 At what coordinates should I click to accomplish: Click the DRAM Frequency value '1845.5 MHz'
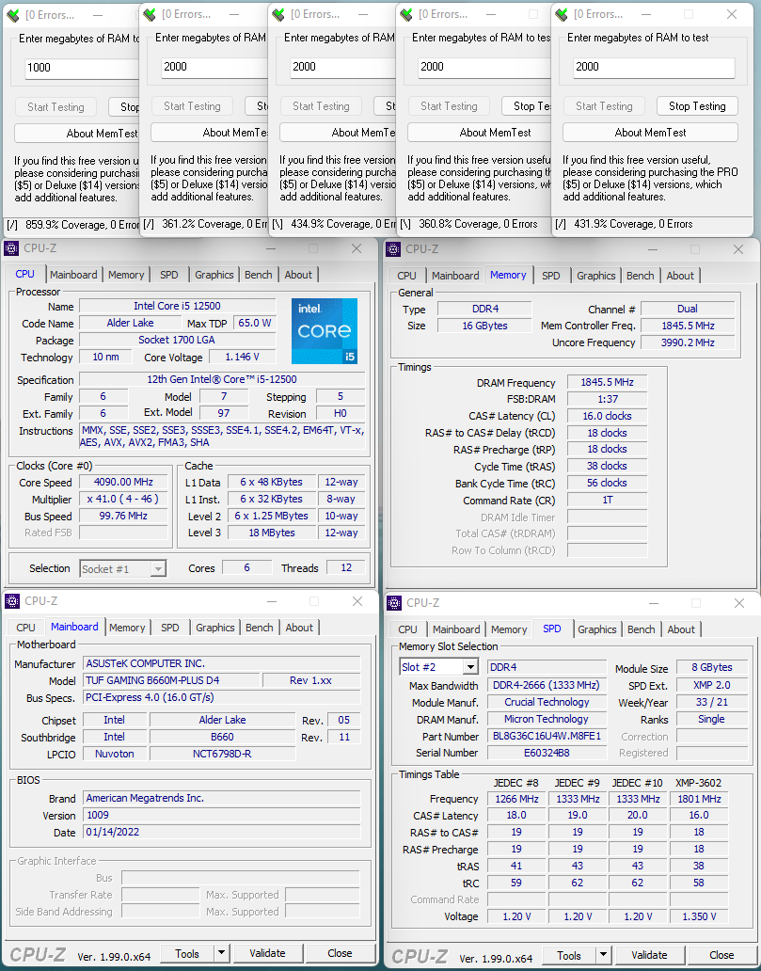(x=607, y=383)
